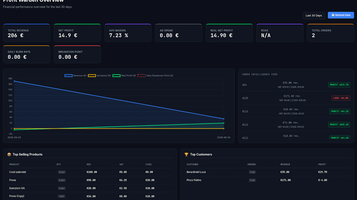Viewport: 357px width, 200px height.
Task: Select the ROAS N/A card
Action: pos(280,33)
